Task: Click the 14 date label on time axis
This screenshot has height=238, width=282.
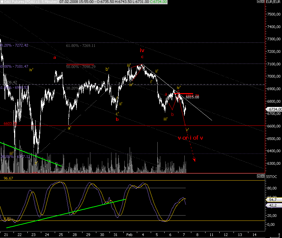Action: pos(254,235)
